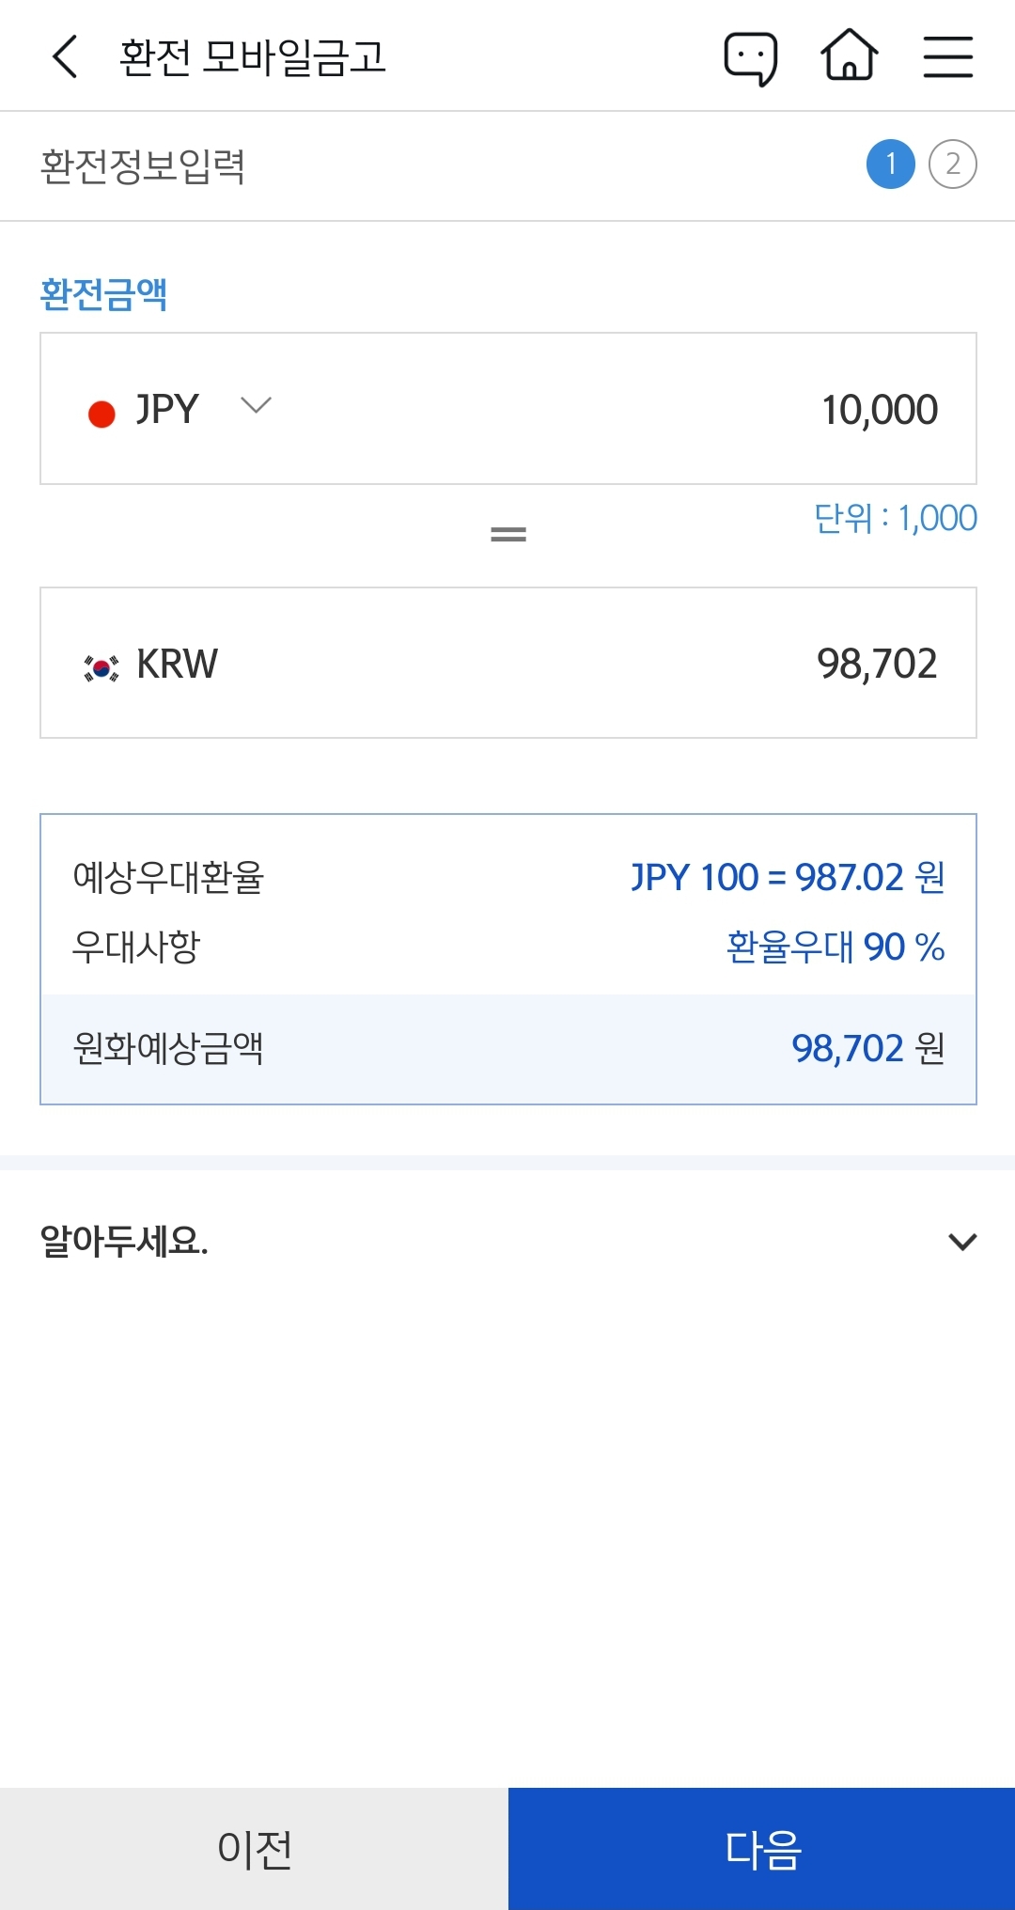Click the back arrow icon

[64, 56]
